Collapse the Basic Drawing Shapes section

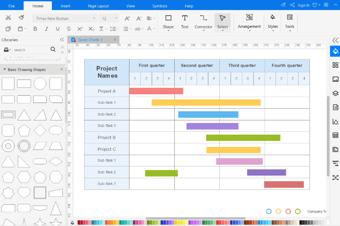click(x=4, y=70)
